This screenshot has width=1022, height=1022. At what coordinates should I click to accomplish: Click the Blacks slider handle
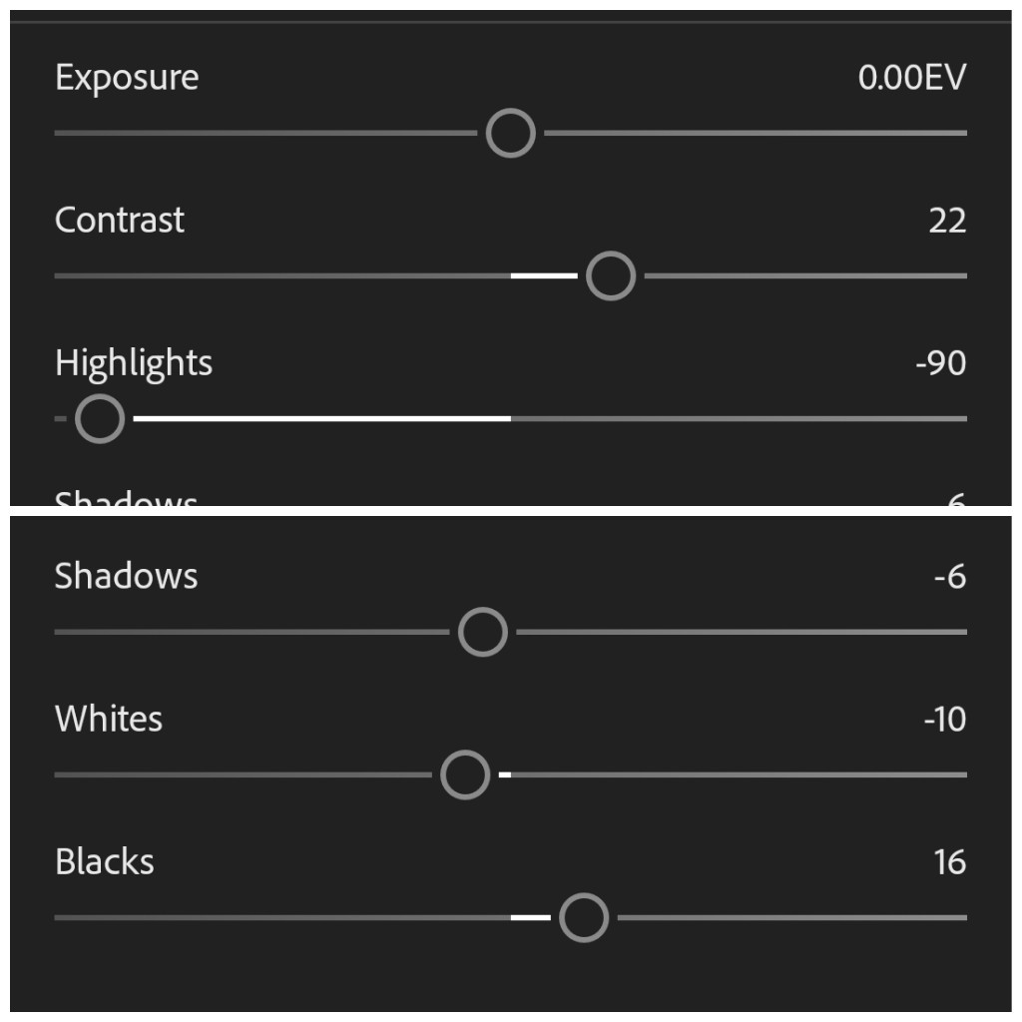(584, 917)
